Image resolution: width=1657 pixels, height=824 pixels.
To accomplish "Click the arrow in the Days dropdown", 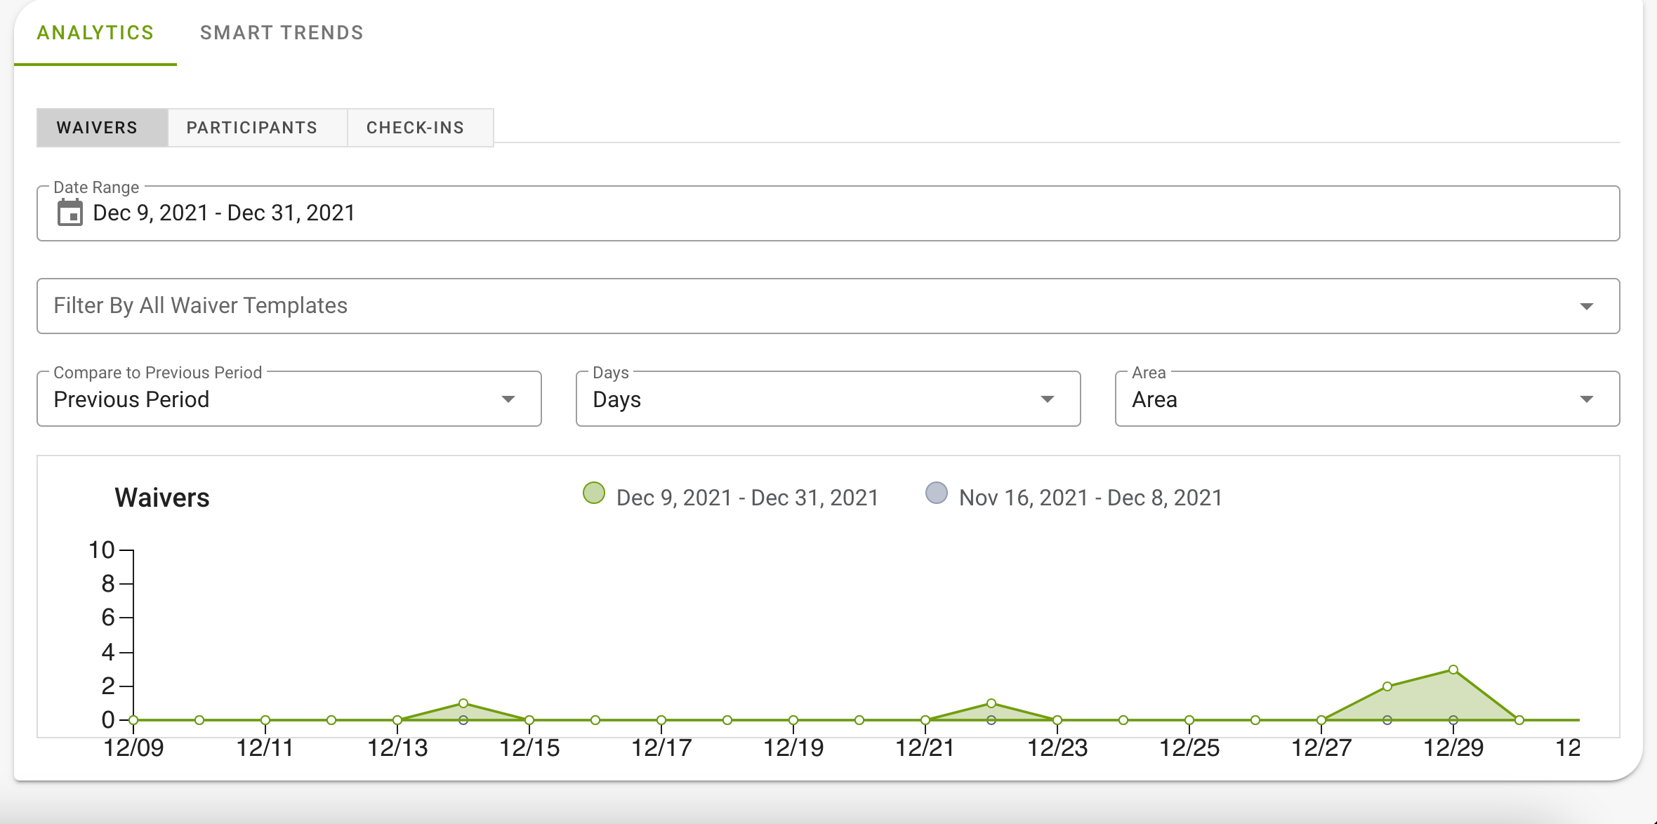I will [1048, 399].
